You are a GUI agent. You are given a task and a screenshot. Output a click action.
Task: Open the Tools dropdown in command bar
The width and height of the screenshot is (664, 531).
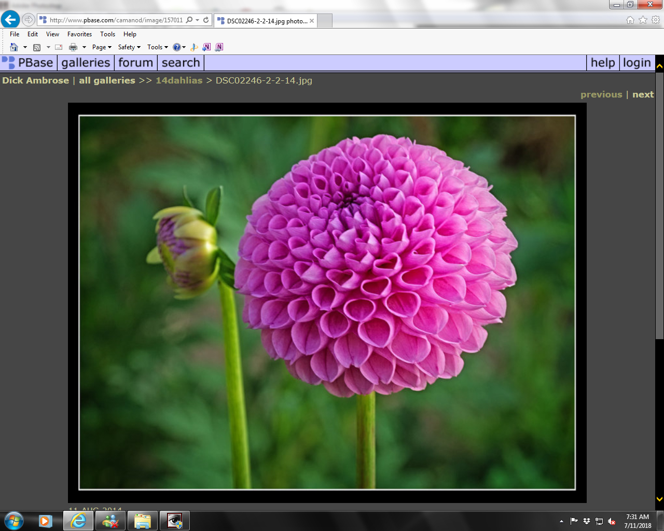click(x=158, y=47)
